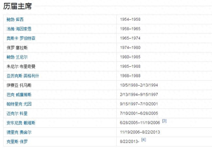The height and width of the screenshot is (150, 212).
Task: Click footnote reference [3]
Action: coord(164,121)
